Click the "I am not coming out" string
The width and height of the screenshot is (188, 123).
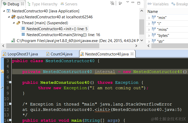point(116,88)
